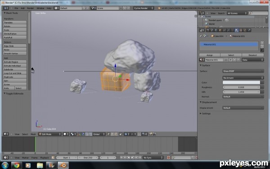
Task: Click the Subdivide tool button
Action: [15, 69]
